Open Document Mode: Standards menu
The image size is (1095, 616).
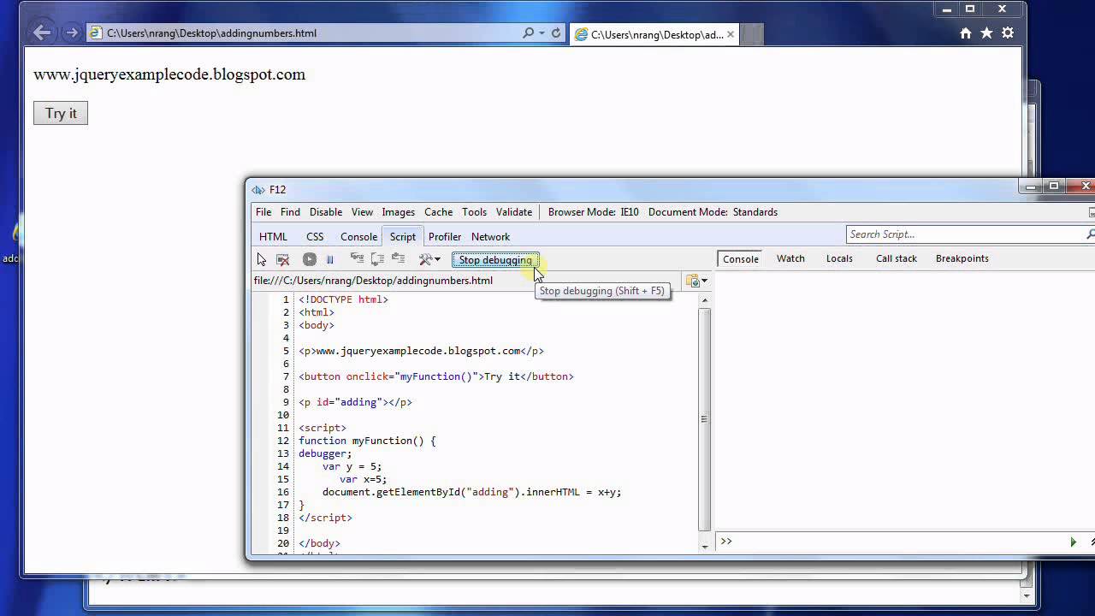tap(713, 212)
